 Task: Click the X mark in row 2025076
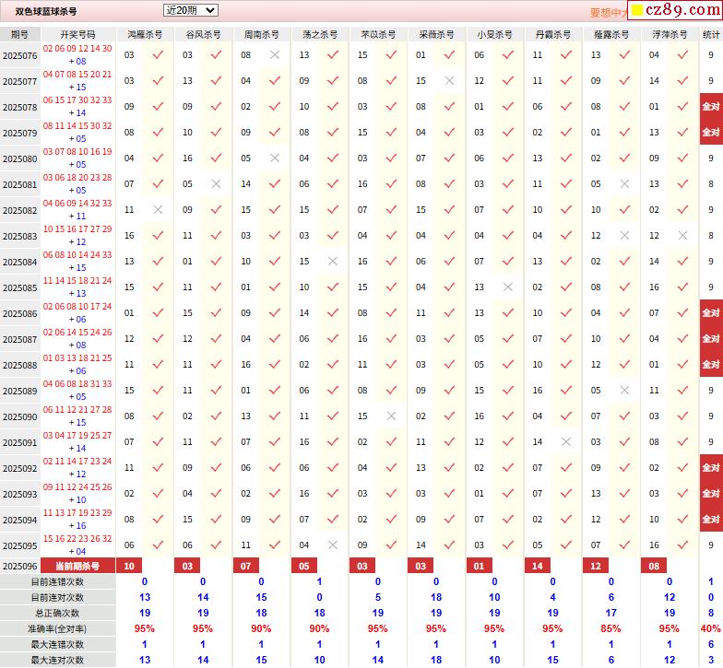(x=275, y=55)
